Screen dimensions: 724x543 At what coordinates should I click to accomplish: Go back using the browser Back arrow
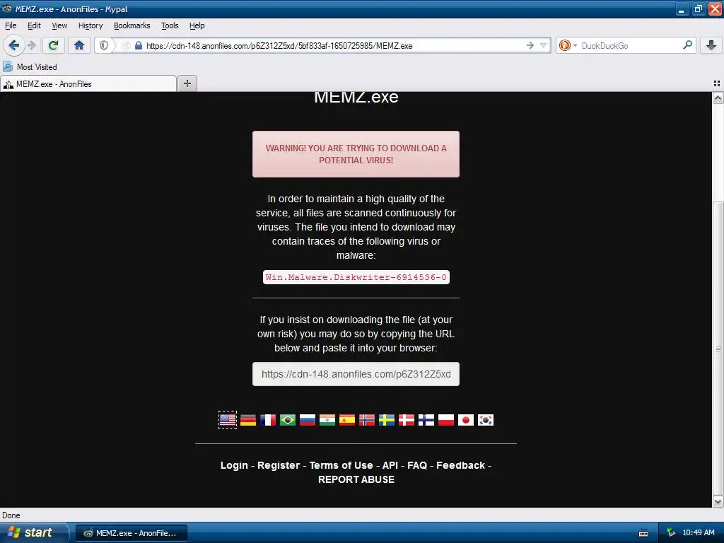click(x=14, y=45)
